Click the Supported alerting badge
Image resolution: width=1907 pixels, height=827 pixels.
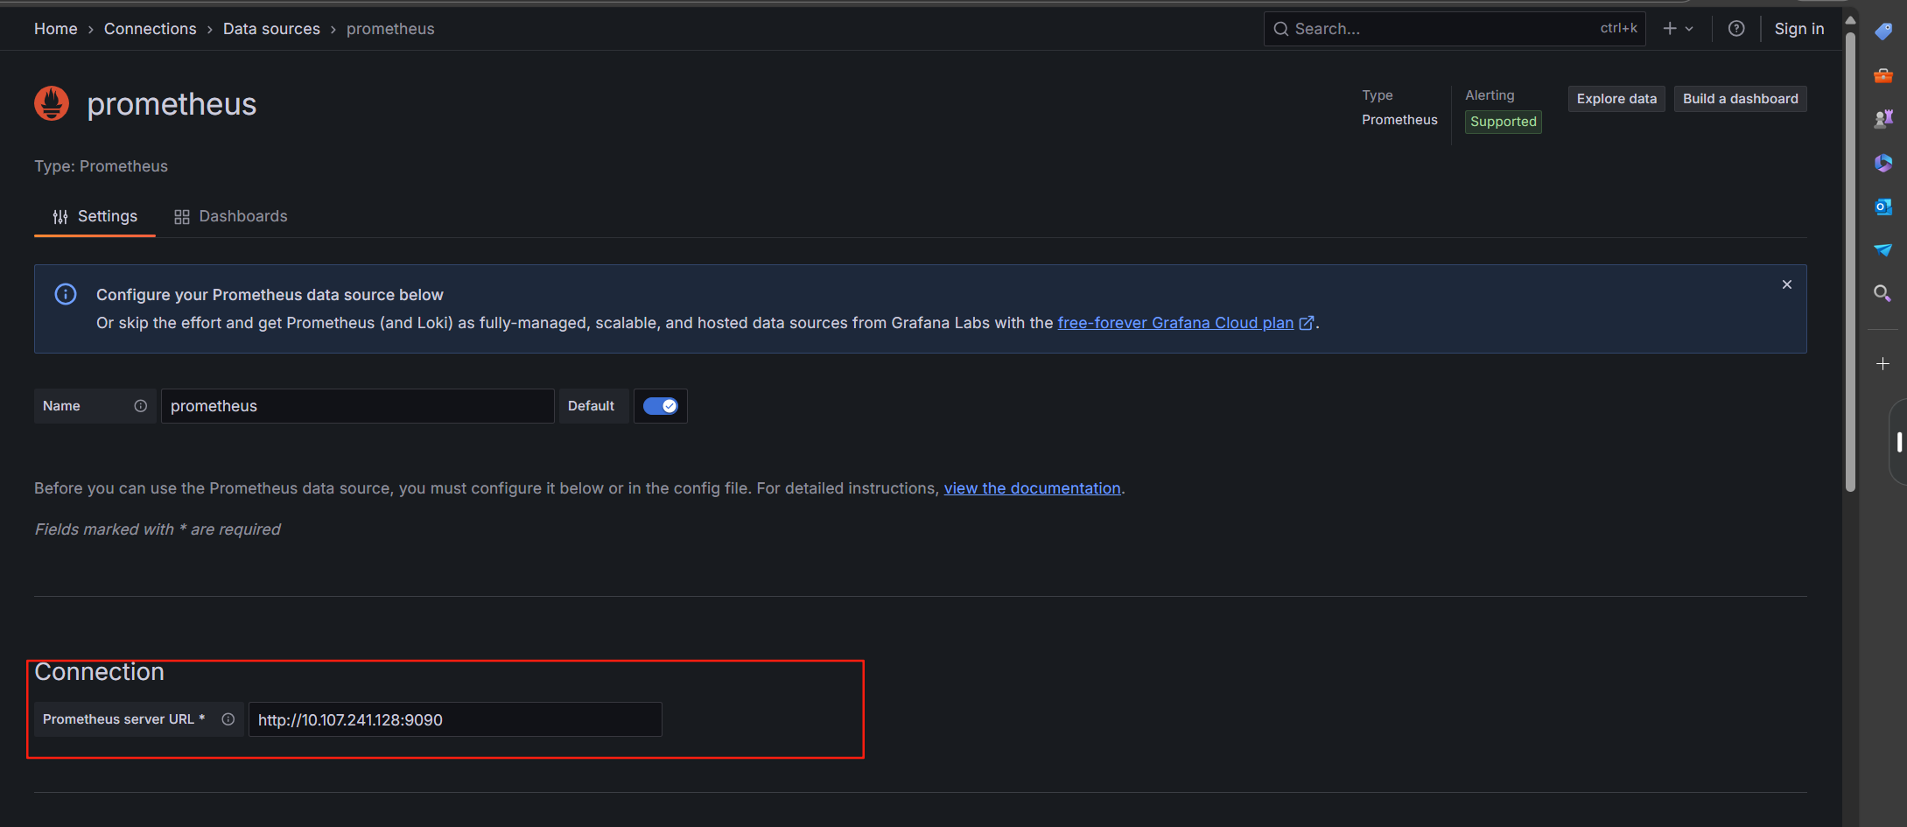pos(1503,122)
